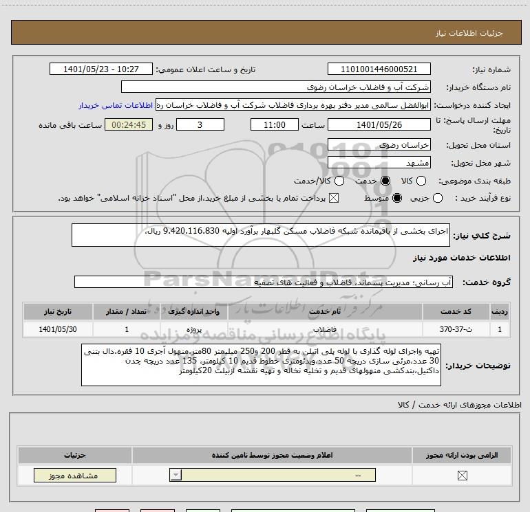
Task: Click the کد خدمت column header
Action: click(x=456, y=311)
